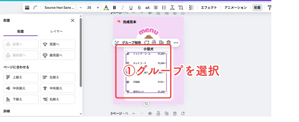Delete the selected group via trash icon

pyautogui.click(x=168, y=43)
